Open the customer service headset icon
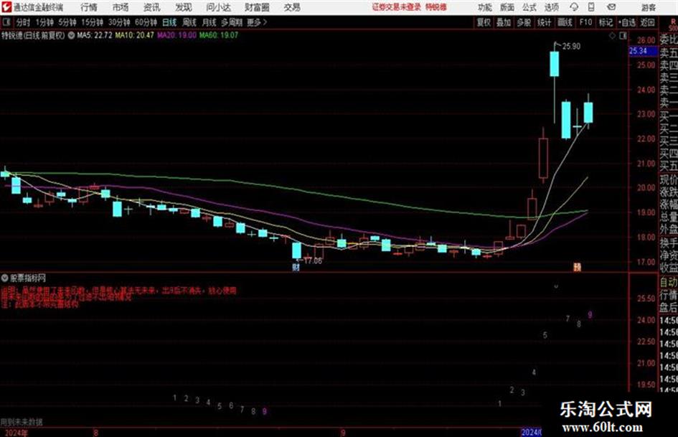678x437 pixels. [574, 7]
